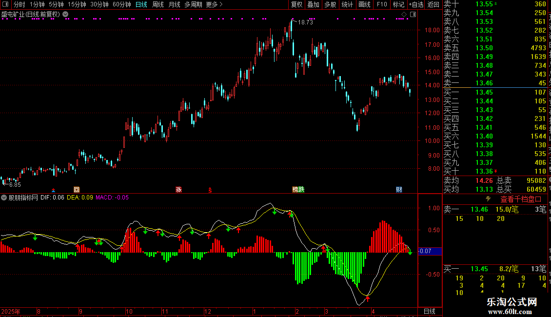Open the 查看千档盘口 link
The height and width of the screenshot is (317, 551).
click(x=521, y=199)
